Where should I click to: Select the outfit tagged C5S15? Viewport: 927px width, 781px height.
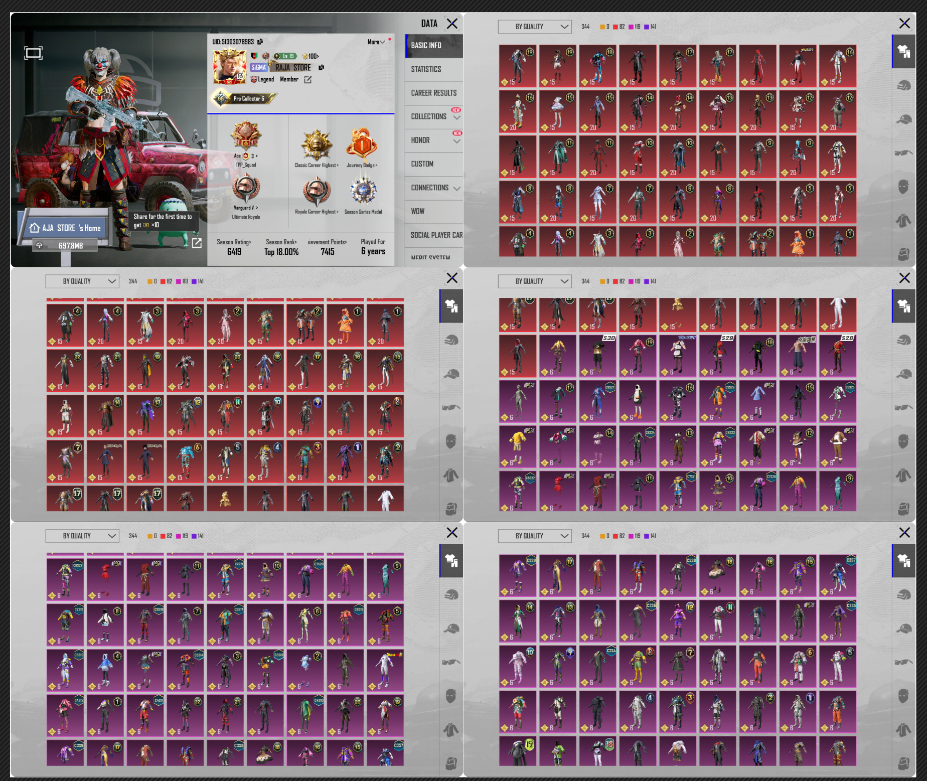tap(65, 670)
